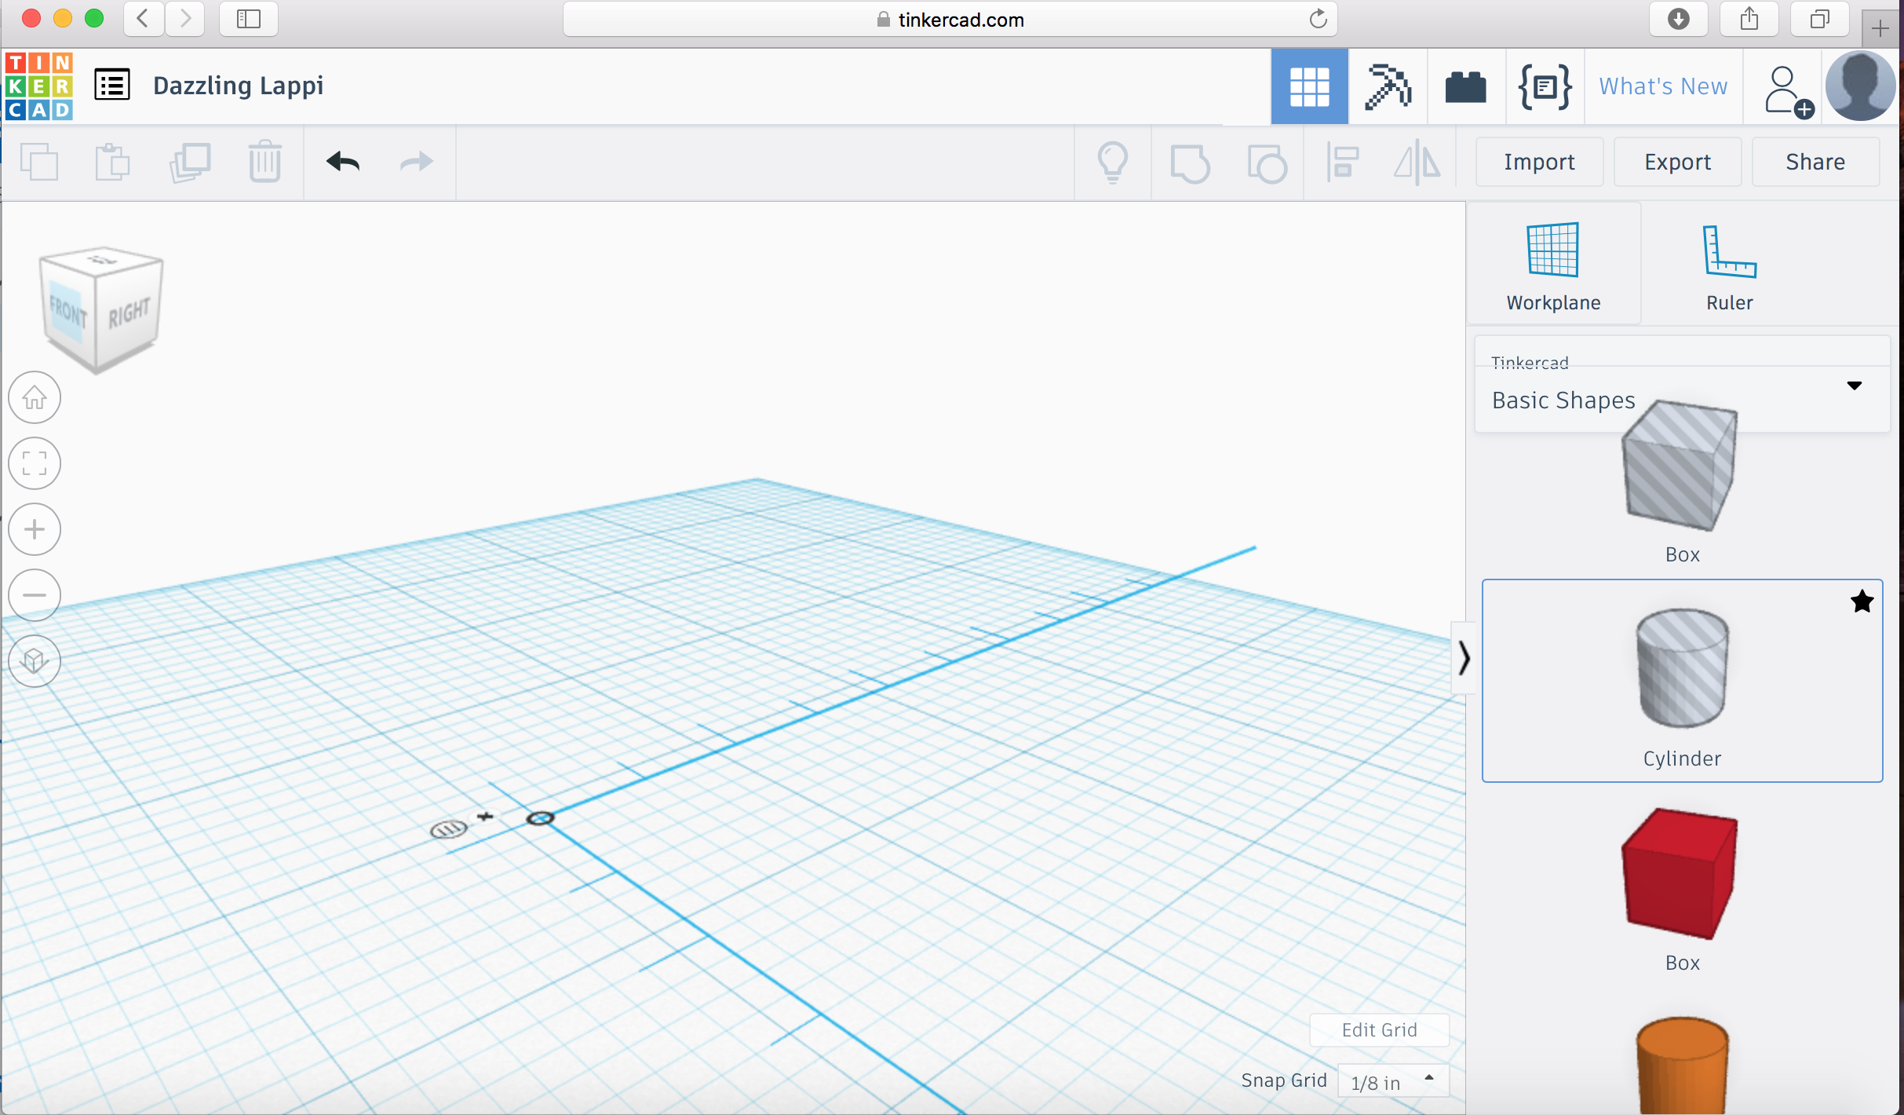Viewport: 1904px width, 1115px height.
Task: Click the tinkercad.com address bar
Action: pos(950,20)
